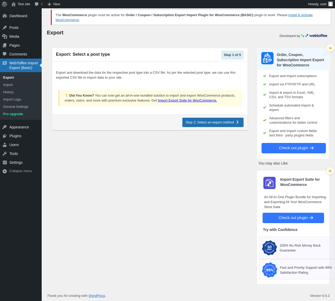The height and width of the screenshot is (301, 335).
Task: Click the Appearance paintbrush icon
Action: pos(5,127)
